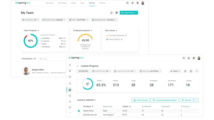
Task: Go to My Trainings tab
Action: coord(62,3)
